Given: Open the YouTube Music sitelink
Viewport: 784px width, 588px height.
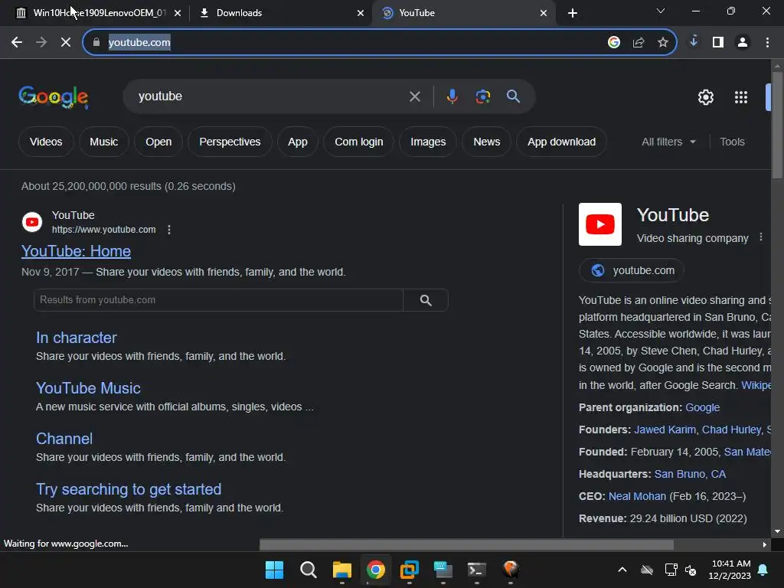Looking at the screenshot, I should pyautogui.click(x=89, y=388).
